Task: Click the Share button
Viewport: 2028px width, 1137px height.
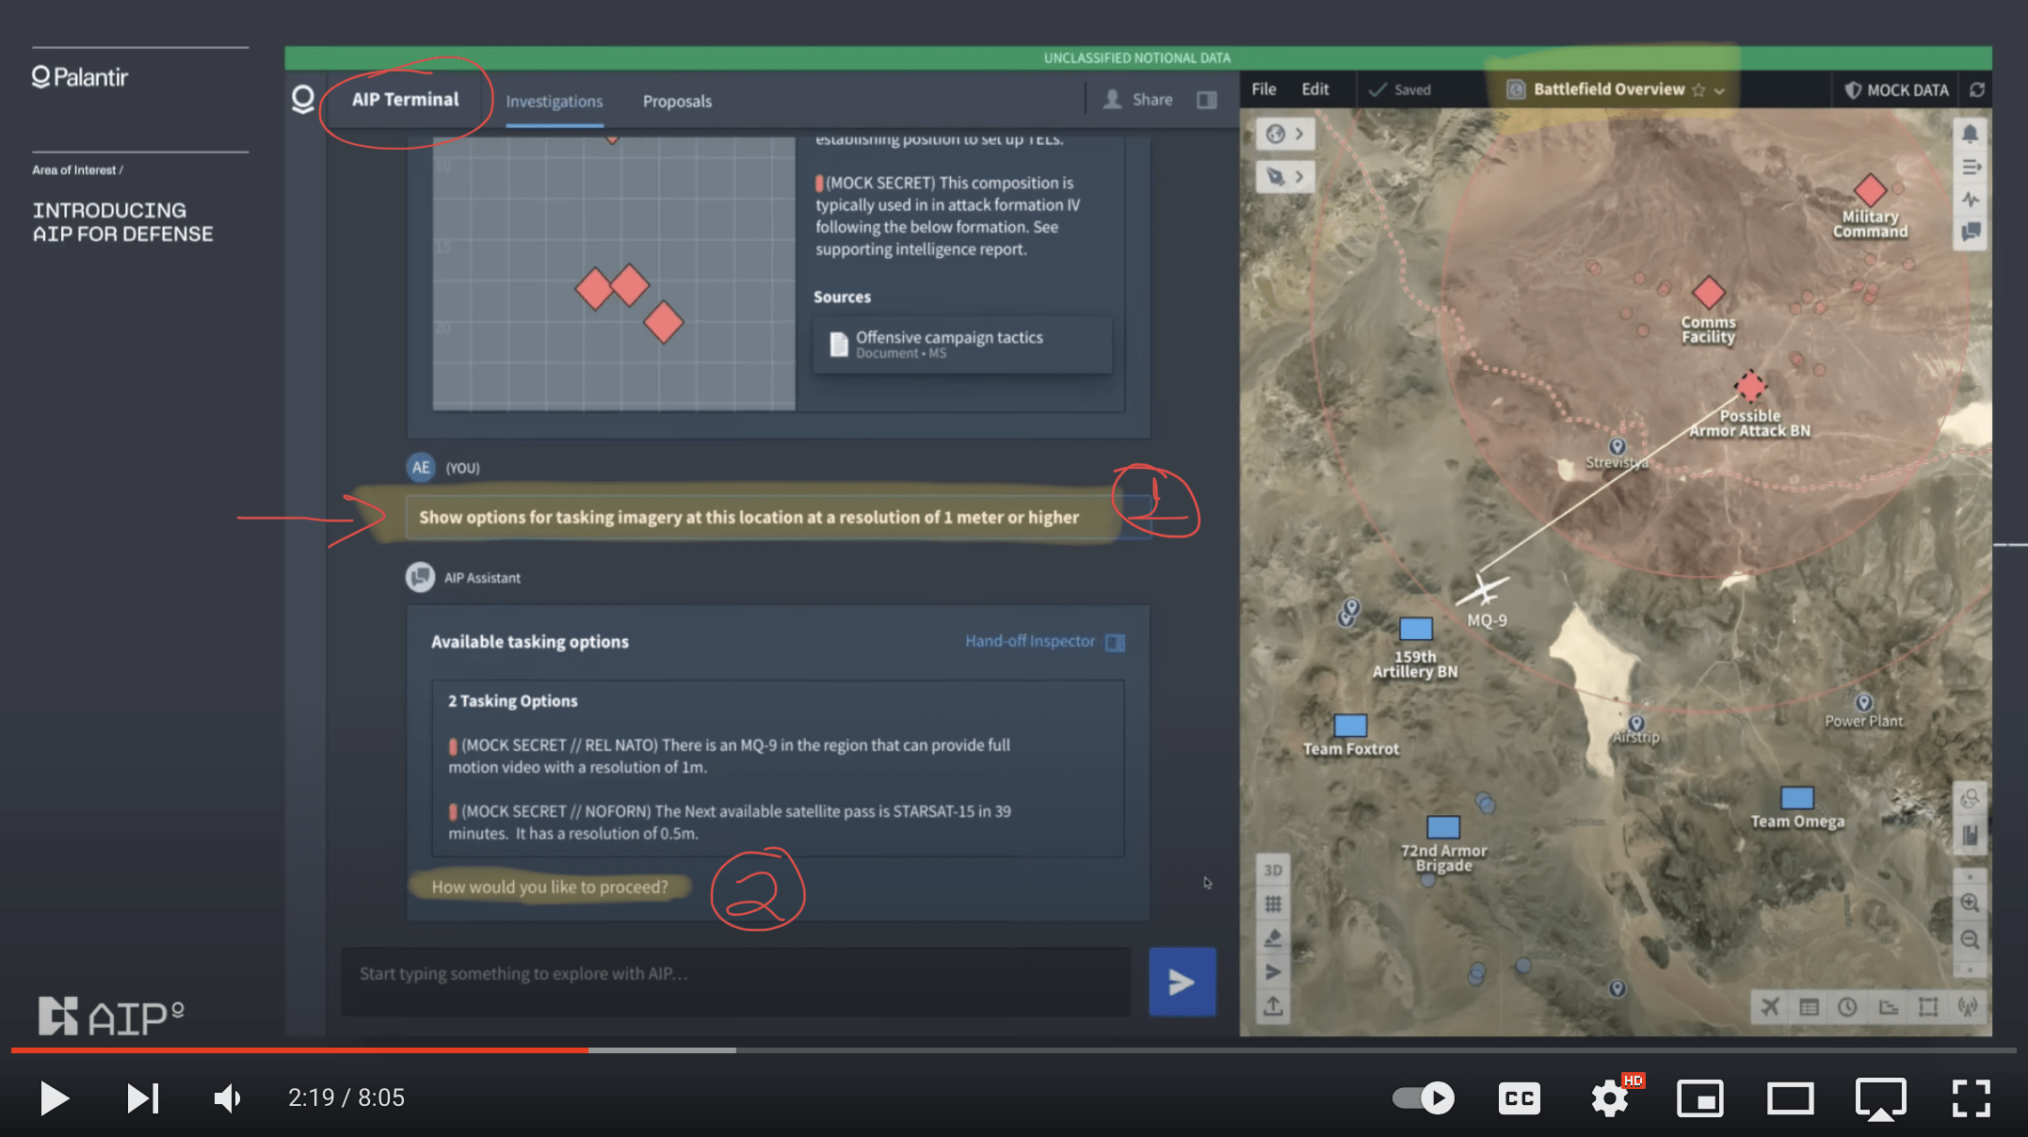Action: pos(1139,100)
